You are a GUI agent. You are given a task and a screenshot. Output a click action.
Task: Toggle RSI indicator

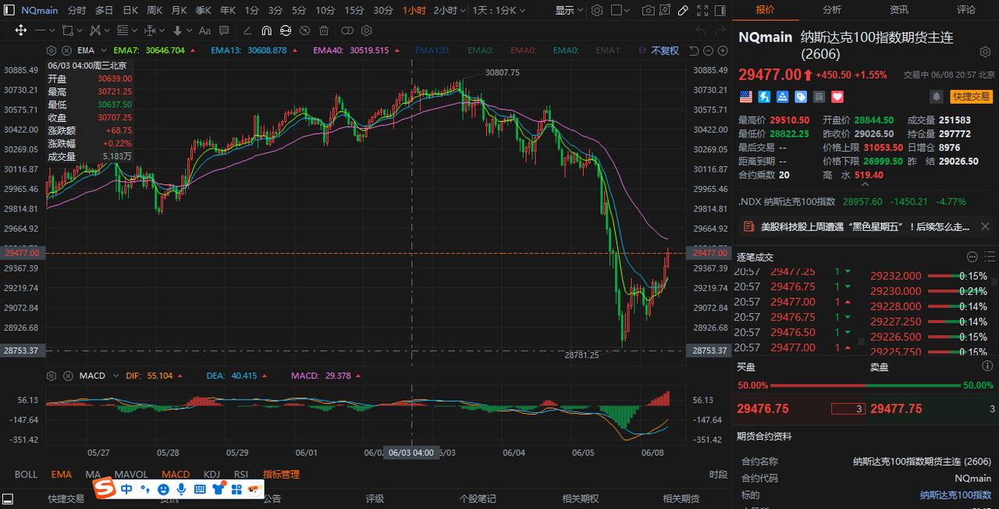(x=241, y=474)
